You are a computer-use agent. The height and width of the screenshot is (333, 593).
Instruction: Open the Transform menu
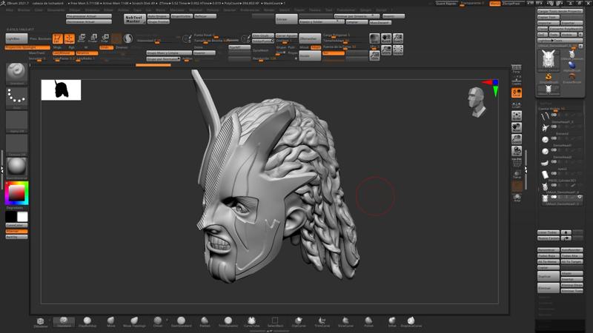pos(346,10)
